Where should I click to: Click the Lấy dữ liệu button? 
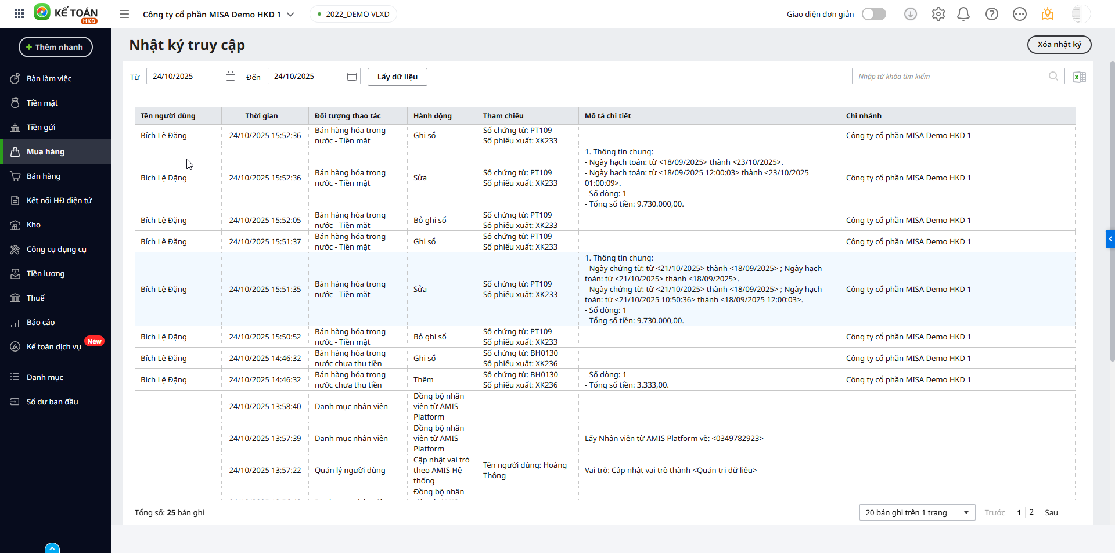point(397,77)
